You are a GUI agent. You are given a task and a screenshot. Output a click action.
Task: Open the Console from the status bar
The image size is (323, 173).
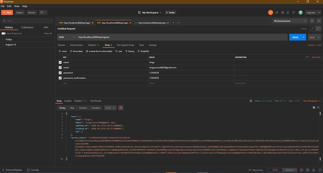pos(33,170)
